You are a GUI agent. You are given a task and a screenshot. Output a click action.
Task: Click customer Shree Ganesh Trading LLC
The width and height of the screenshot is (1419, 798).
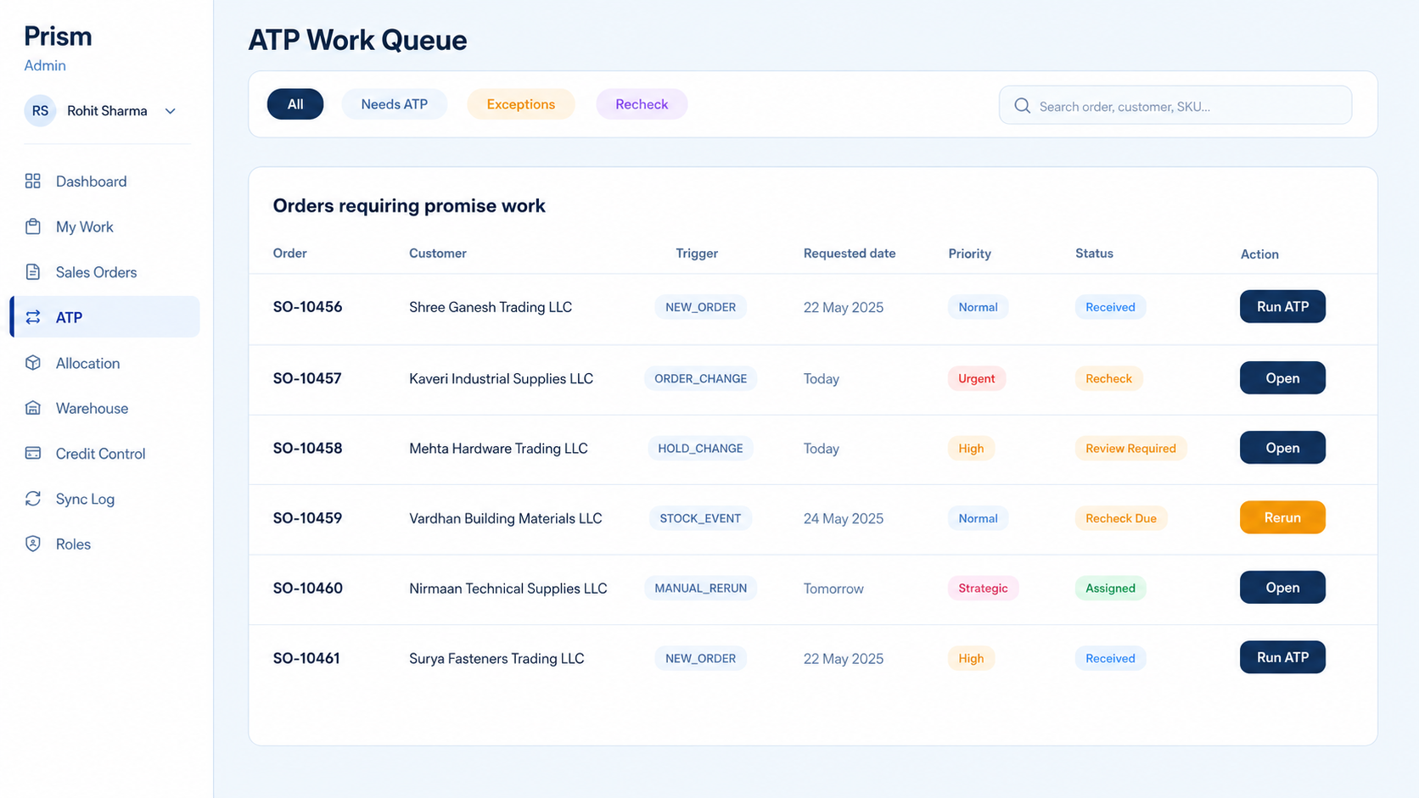click(491, 307)
